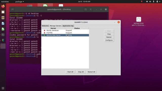Show Applications grid icon
This screenshot has height=91, width=162.
point(3,88)
